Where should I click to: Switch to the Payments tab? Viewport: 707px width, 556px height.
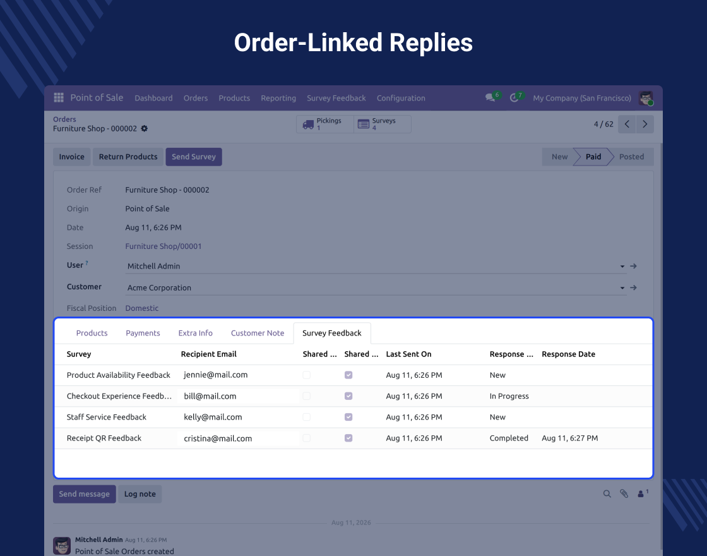[x=143, y=333]
